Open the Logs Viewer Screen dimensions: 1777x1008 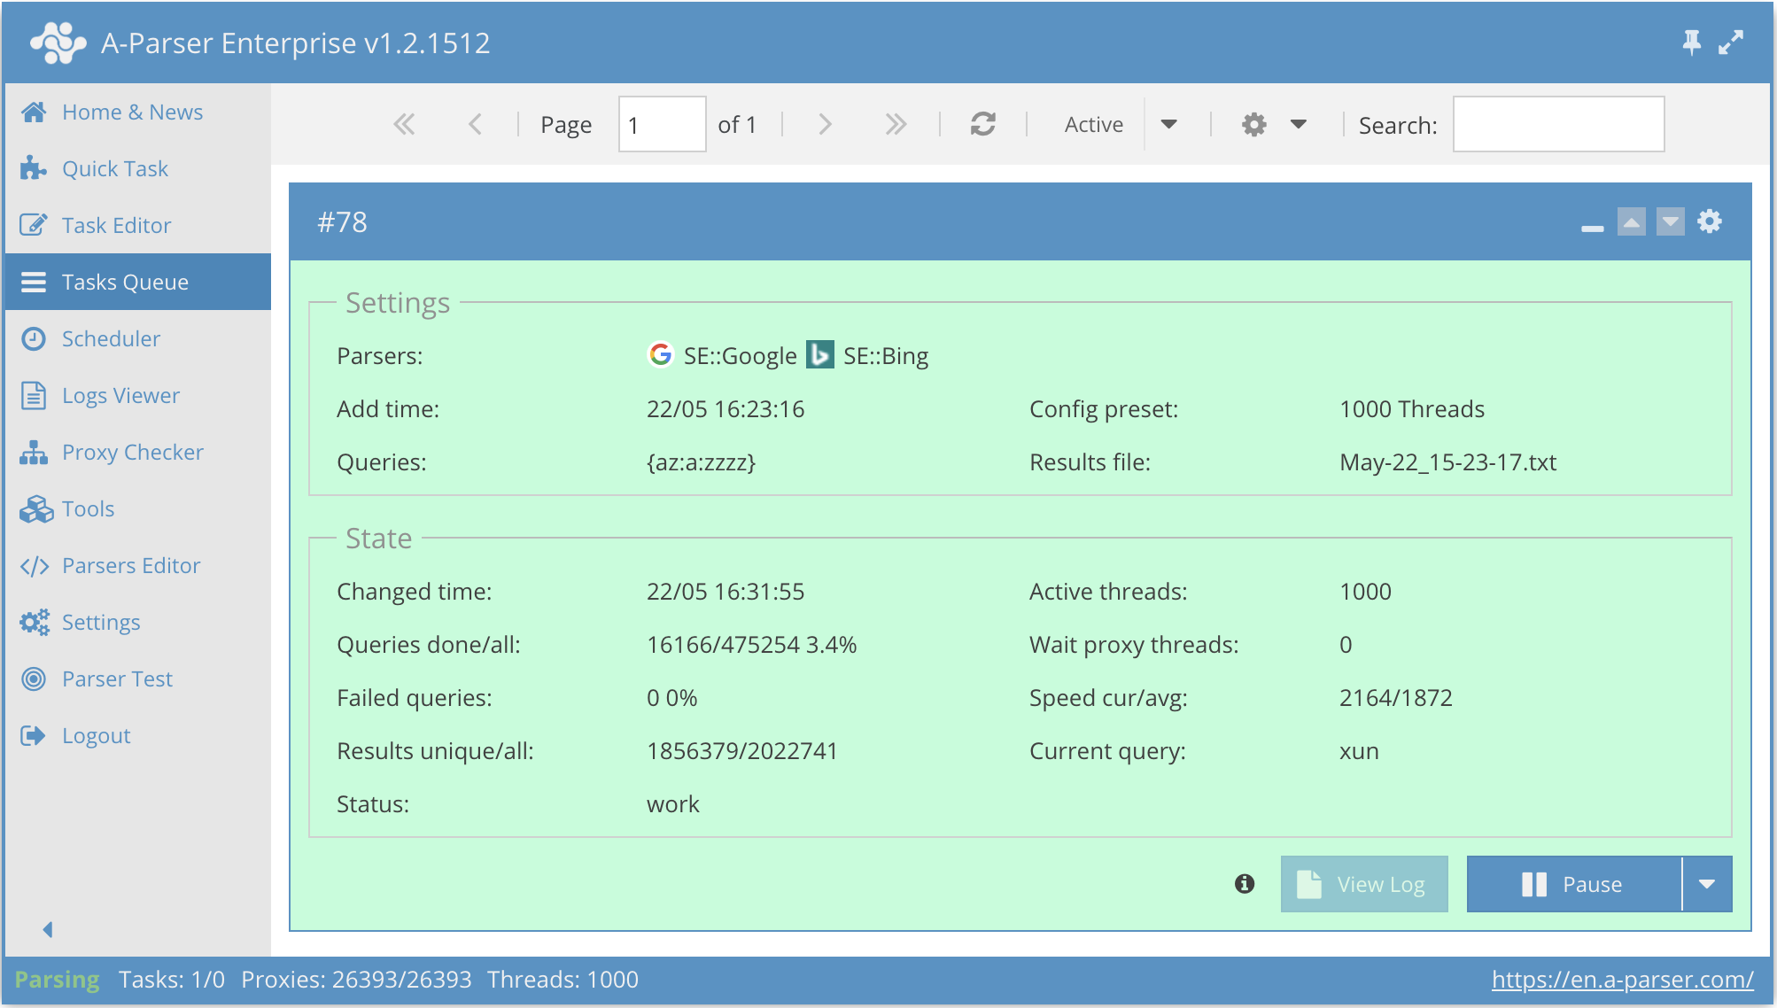(120, 395)
